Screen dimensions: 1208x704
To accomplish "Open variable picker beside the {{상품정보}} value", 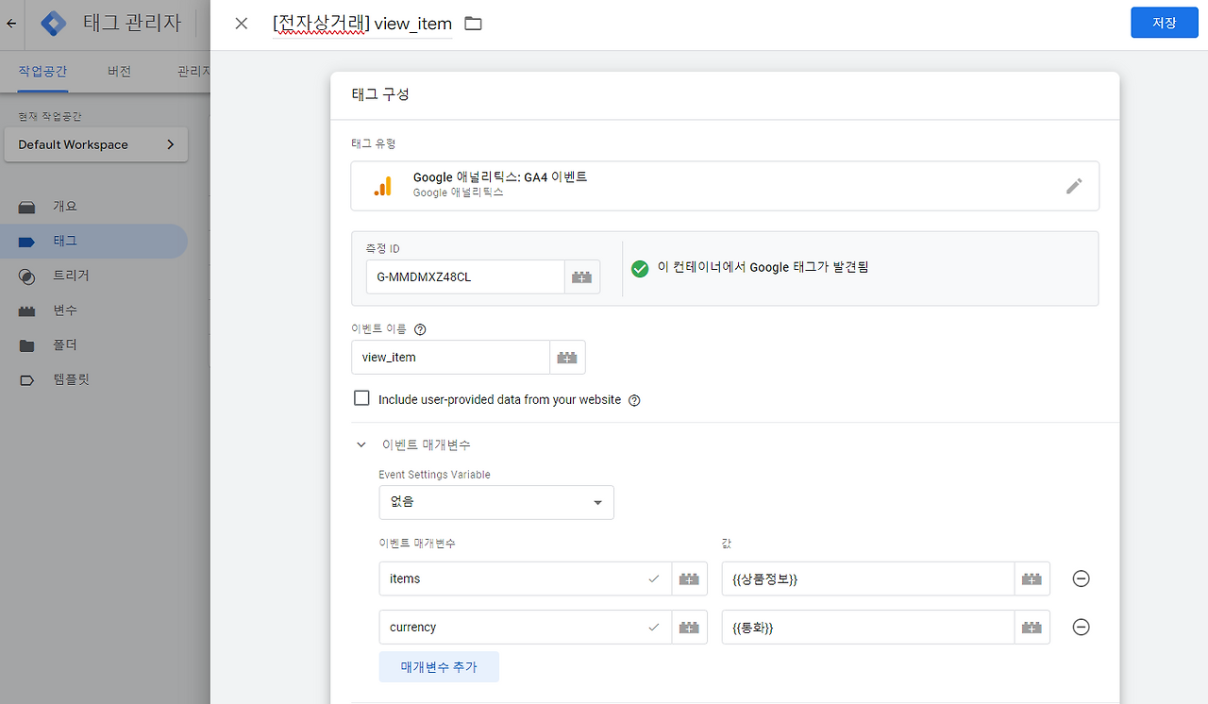I will [x=1032, y=578].
